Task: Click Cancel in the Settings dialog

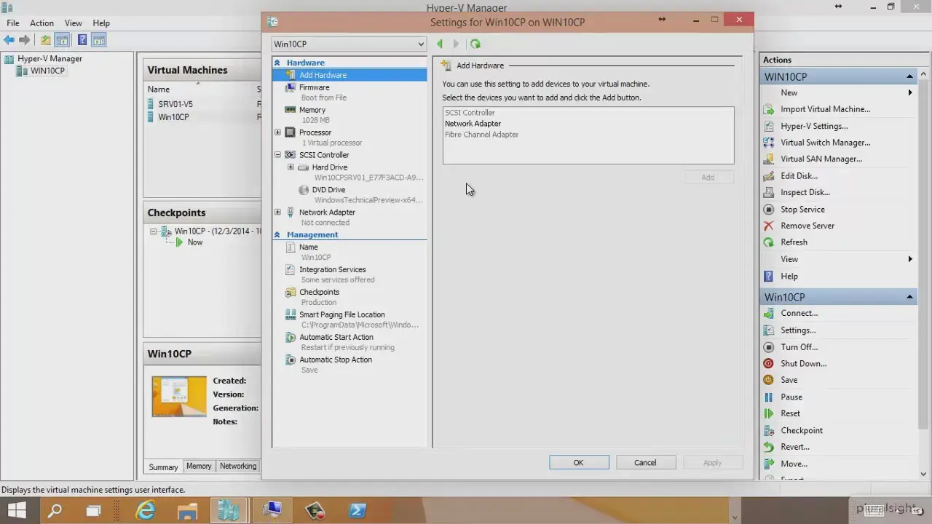Action: click(x=645, y=463)
